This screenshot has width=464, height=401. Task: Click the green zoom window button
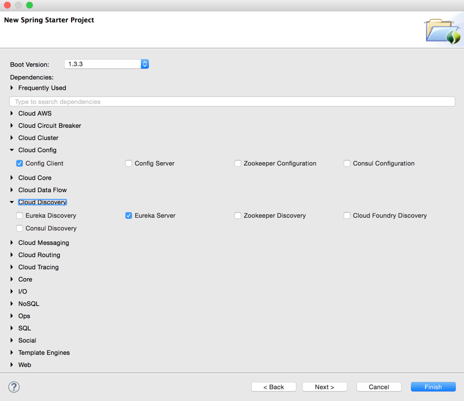29,5
